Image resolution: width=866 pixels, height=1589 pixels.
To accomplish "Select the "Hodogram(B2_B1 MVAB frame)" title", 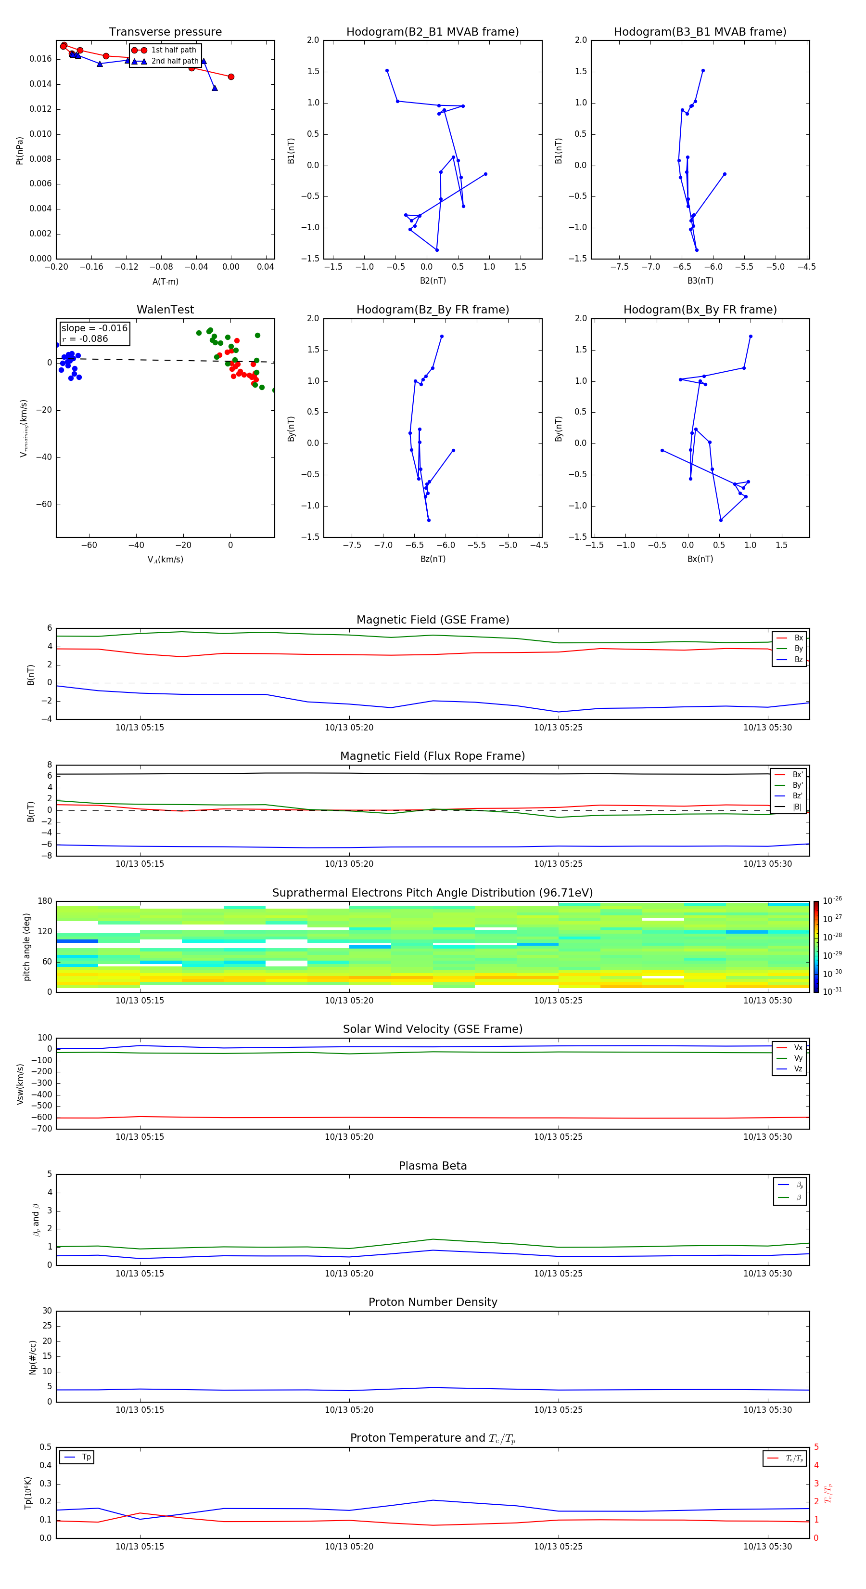I will tap(433, 31).
